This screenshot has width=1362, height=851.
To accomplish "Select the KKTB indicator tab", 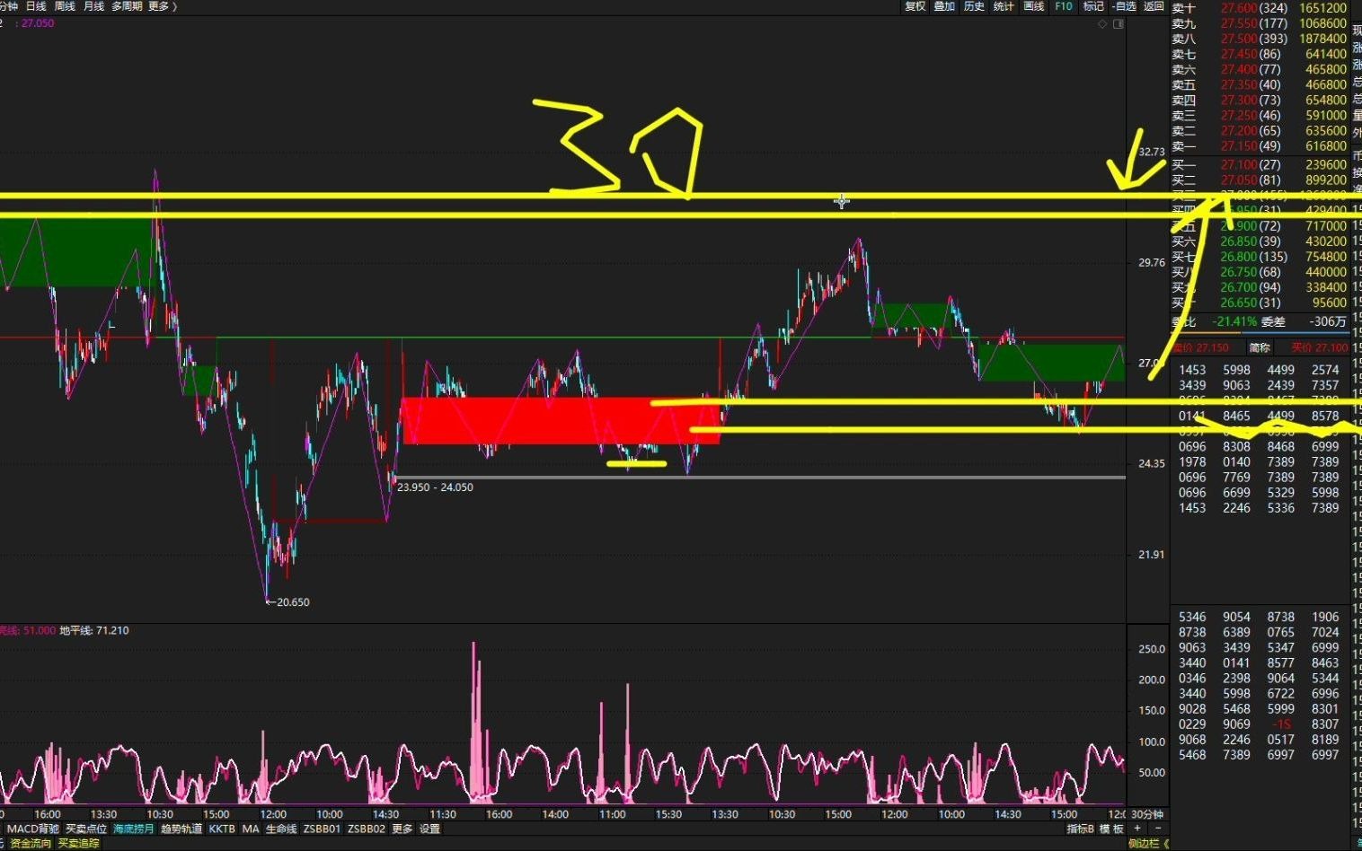I will point(222,829).
